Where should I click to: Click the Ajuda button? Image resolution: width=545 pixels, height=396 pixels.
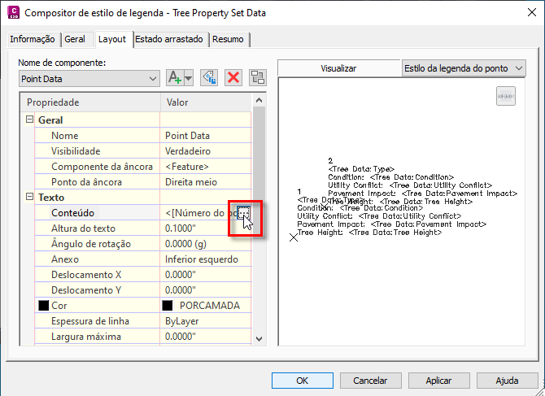pos(507,381)
